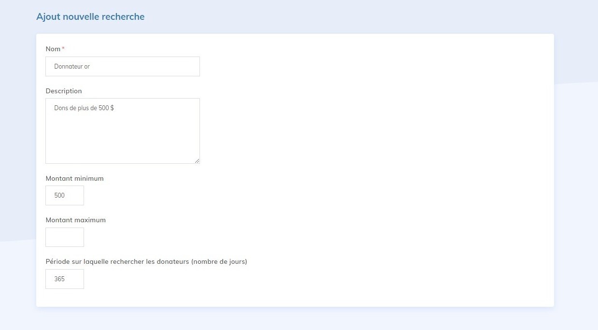
Task: Click the période de recherche label
Action: [x=146, y=261]
